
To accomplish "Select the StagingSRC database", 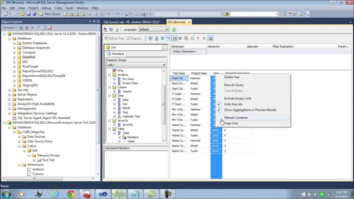I will 30,85.
